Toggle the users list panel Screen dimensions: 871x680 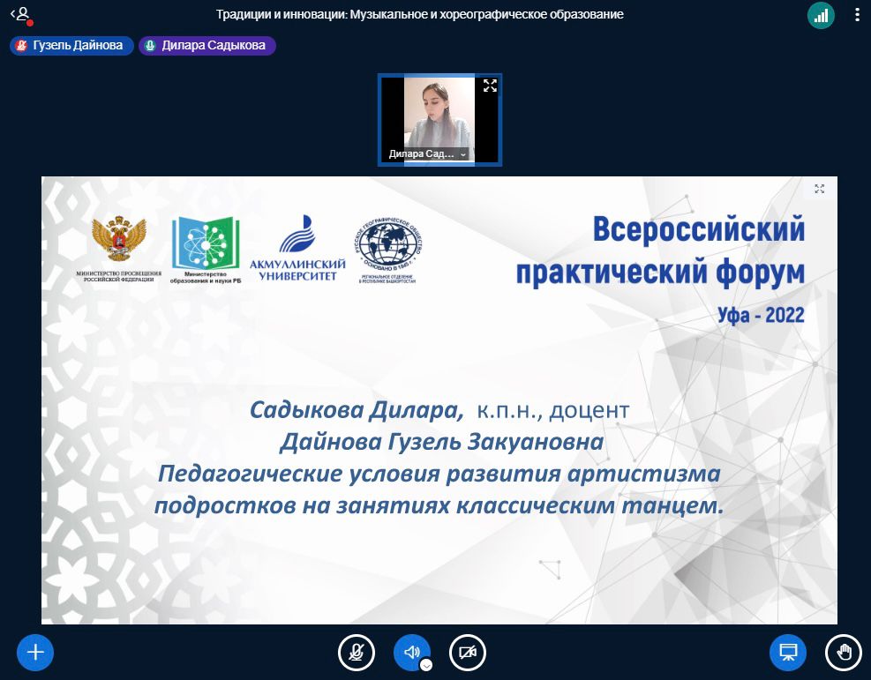(x=21, y=15)
